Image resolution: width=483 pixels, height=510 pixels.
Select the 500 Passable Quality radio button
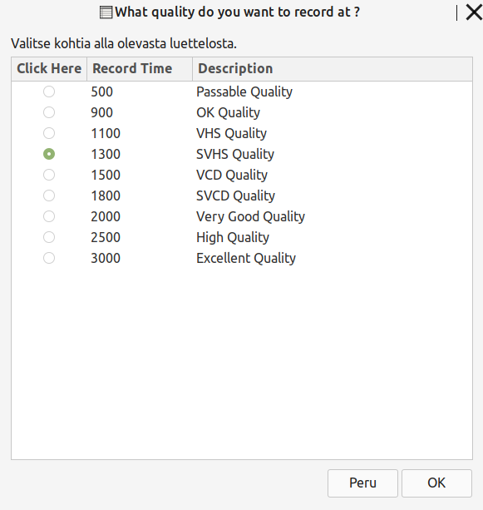click(x=49, y=92)
